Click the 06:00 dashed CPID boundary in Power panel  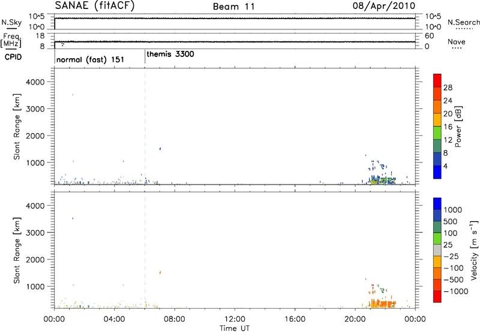(145, 126)
